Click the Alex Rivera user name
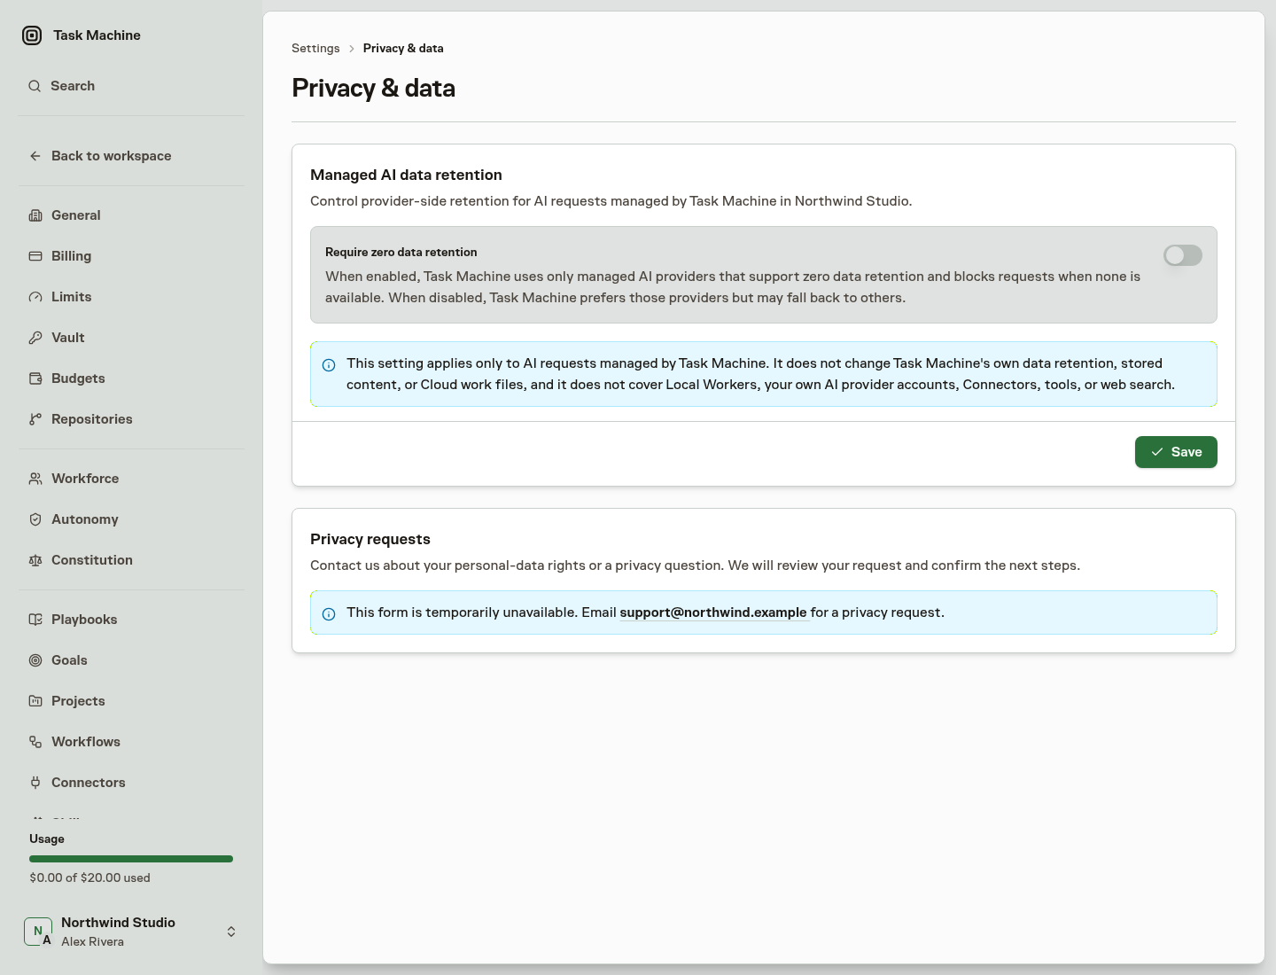 (92, 942)
